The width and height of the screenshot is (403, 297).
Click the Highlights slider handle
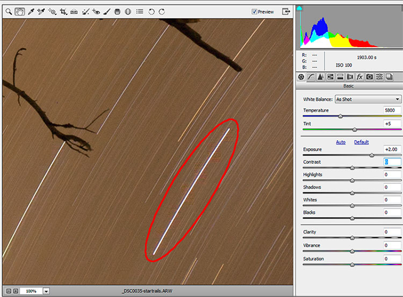pyautogui.click(x=352, y=180)
